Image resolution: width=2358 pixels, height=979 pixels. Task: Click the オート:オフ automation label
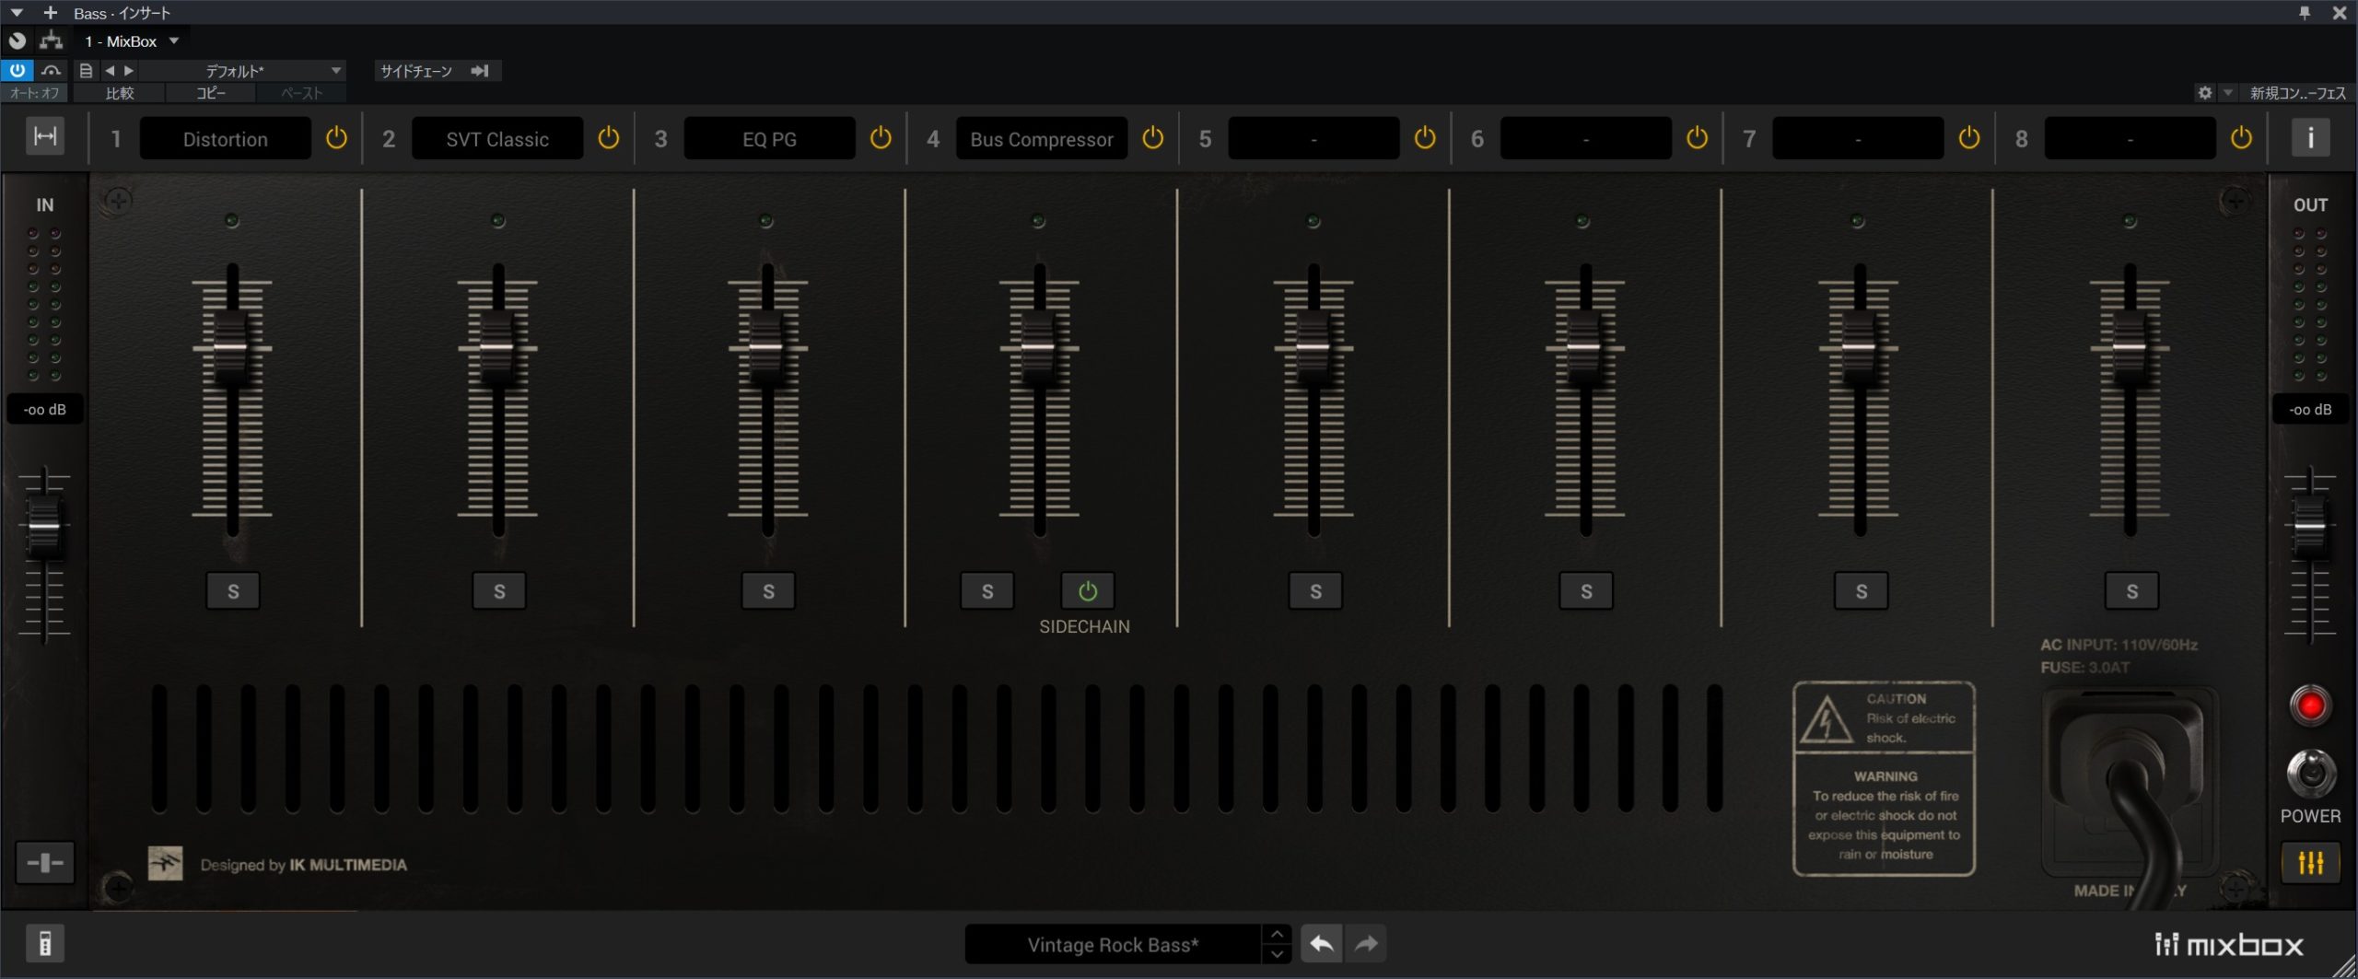tap(34, 93)
